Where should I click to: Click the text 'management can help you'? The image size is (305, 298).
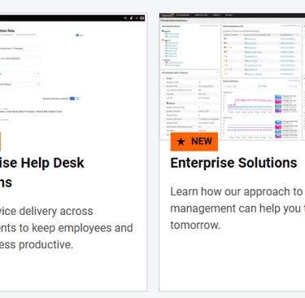coord(236,208)
